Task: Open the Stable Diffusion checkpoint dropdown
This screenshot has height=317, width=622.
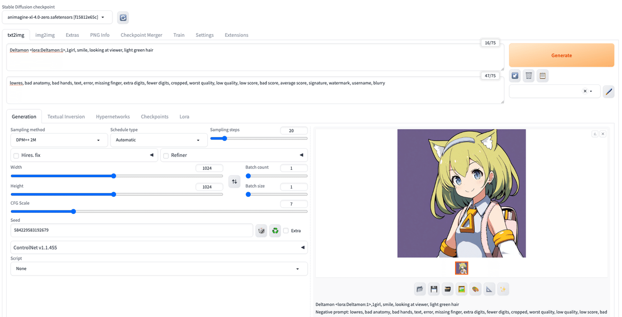Action: pos(57,17)
